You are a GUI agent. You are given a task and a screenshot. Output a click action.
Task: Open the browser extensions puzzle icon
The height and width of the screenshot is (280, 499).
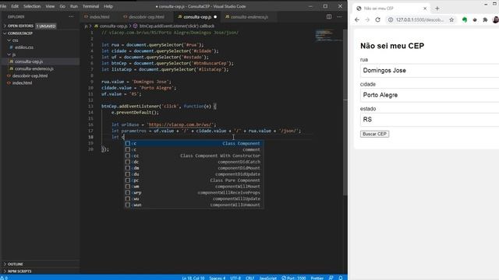tap(485, 19)
